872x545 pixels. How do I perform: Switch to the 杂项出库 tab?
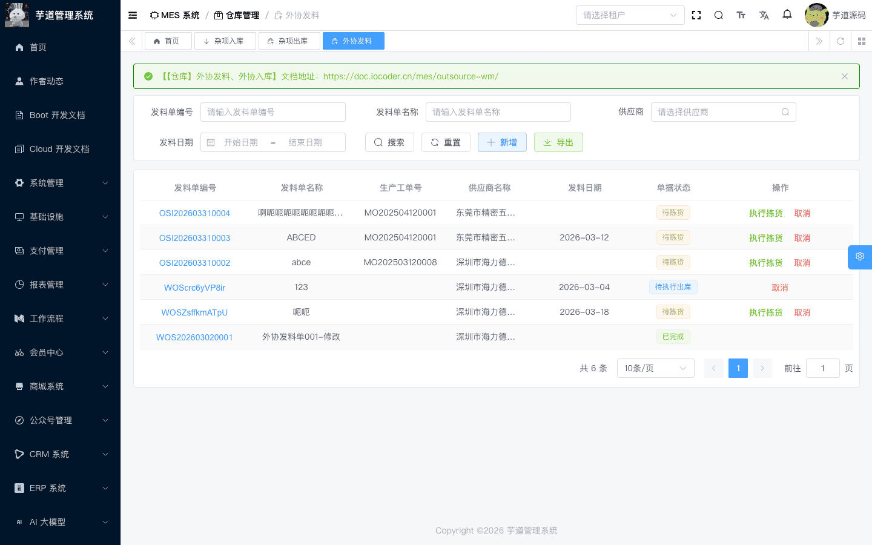(289, 41)
